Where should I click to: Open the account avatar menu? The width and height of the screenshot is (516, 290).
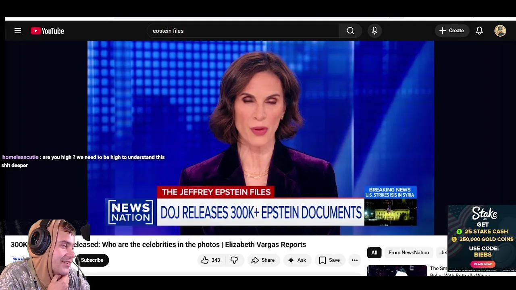pyautogui.click(x=500, y=31)
